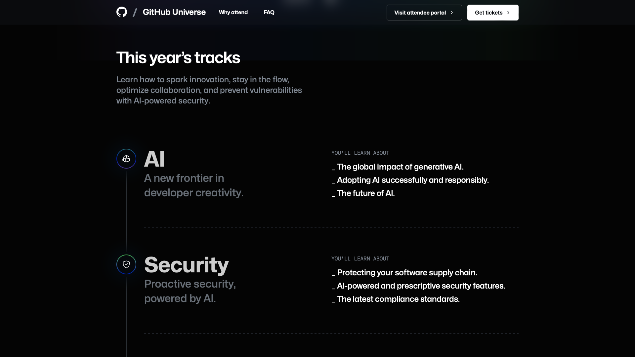Click the AI track heading
The width and height of the screenshot is (635, 357).
tap(154, 159)
